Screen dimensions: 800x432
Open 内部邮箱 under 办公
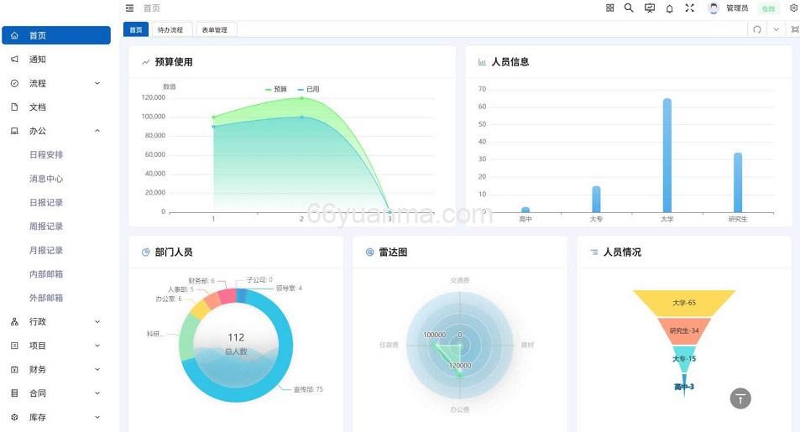pyautogui.click(x=46, y=274)
